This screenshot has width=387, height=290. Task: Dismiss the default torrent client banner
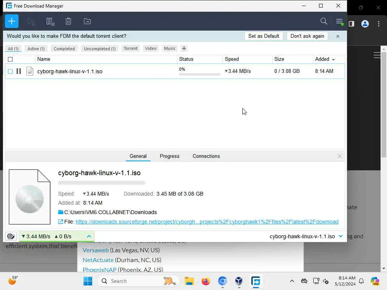point(337,36)
